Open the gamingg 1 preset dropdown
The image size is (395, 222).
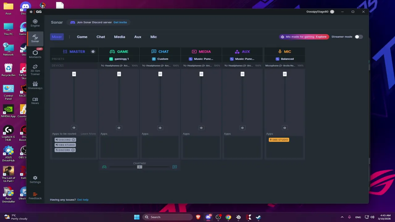pyautogui.click(x=119, y=59)
